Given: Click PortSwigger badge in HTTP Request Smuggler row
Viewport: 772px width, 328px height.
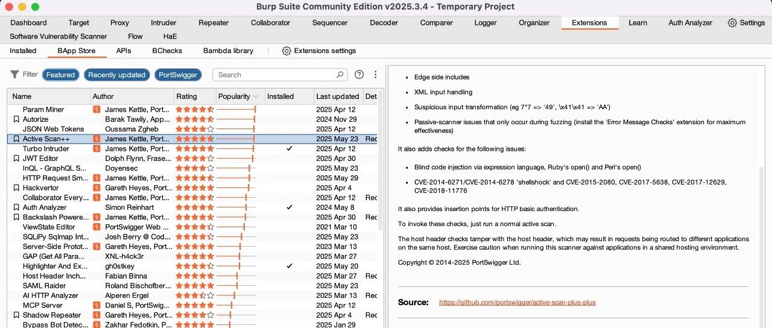Looking at the screenshot, I should click(96, 178).
